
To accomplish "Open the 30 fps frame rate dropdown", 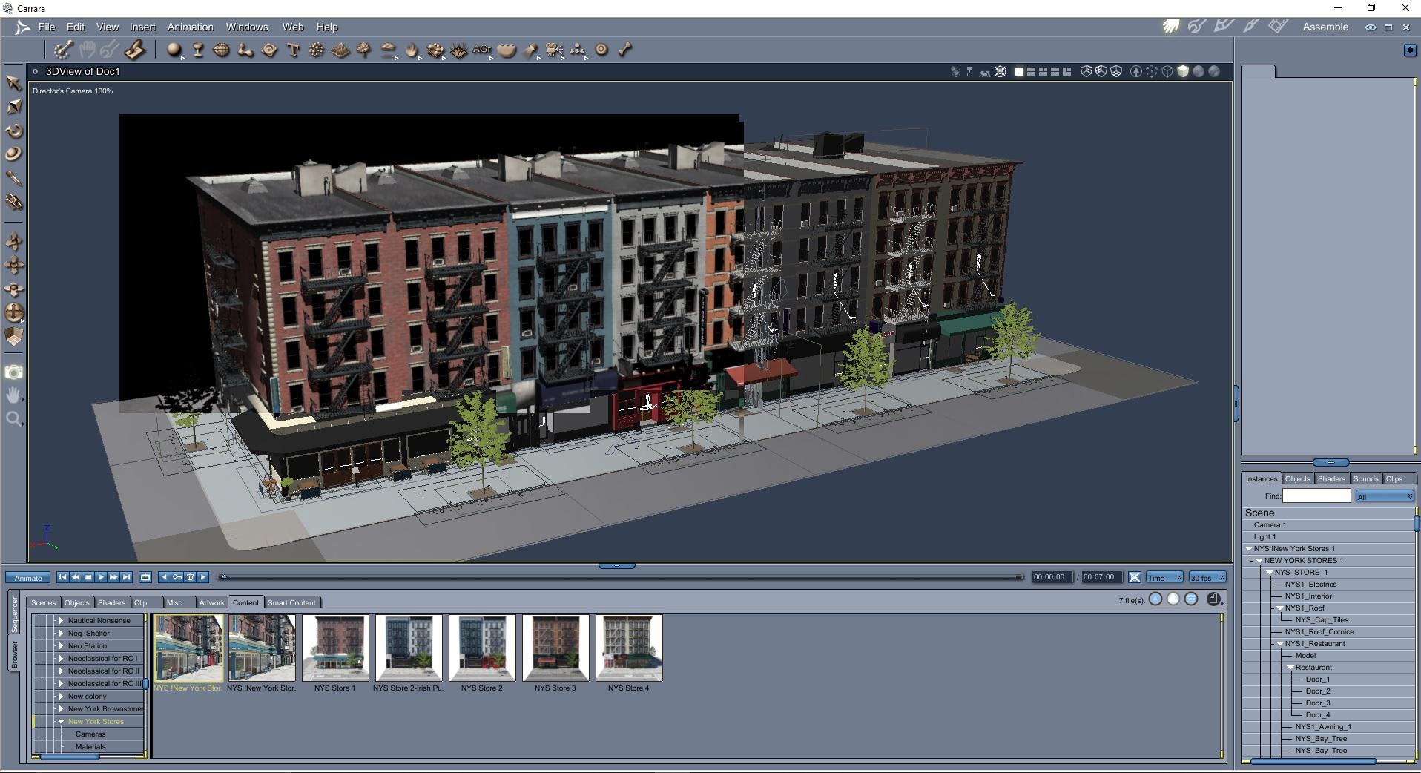I will click(1207, 577).
